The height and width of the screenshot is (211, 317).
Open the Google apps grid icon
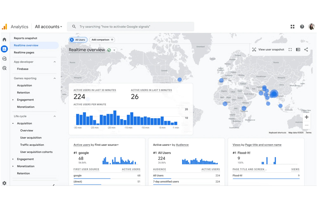292,27
